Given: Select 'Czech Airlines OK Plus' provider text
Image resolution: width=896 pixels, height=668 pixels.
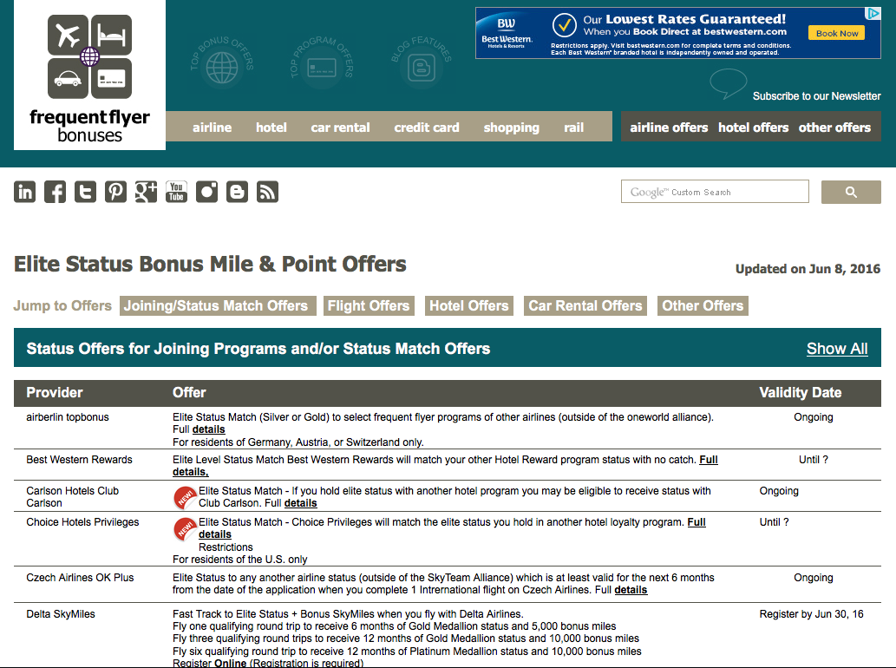Looking at the screenshot, I should (x=80, y=578).
